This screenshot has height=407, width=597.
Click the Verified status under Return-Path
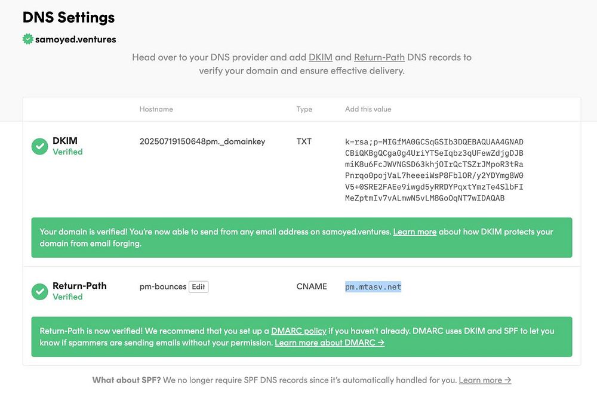67,297
